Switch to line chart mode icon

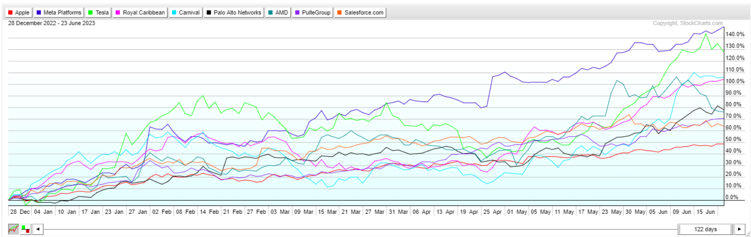13,229
